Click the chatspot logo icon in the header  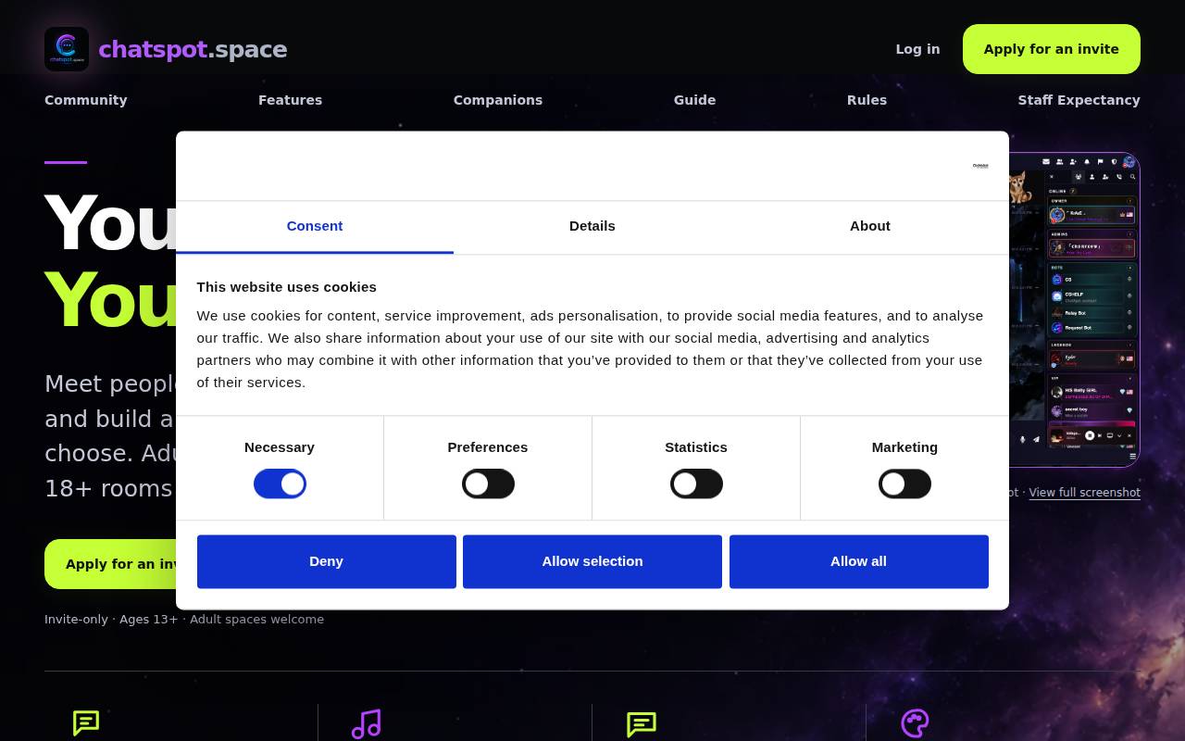67,49
